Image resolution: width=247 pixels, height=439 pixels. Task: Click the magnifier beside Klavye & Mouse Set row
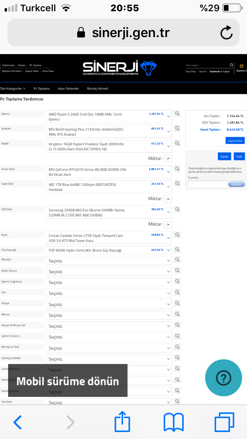pyautogui.click(x=178, y=325)
